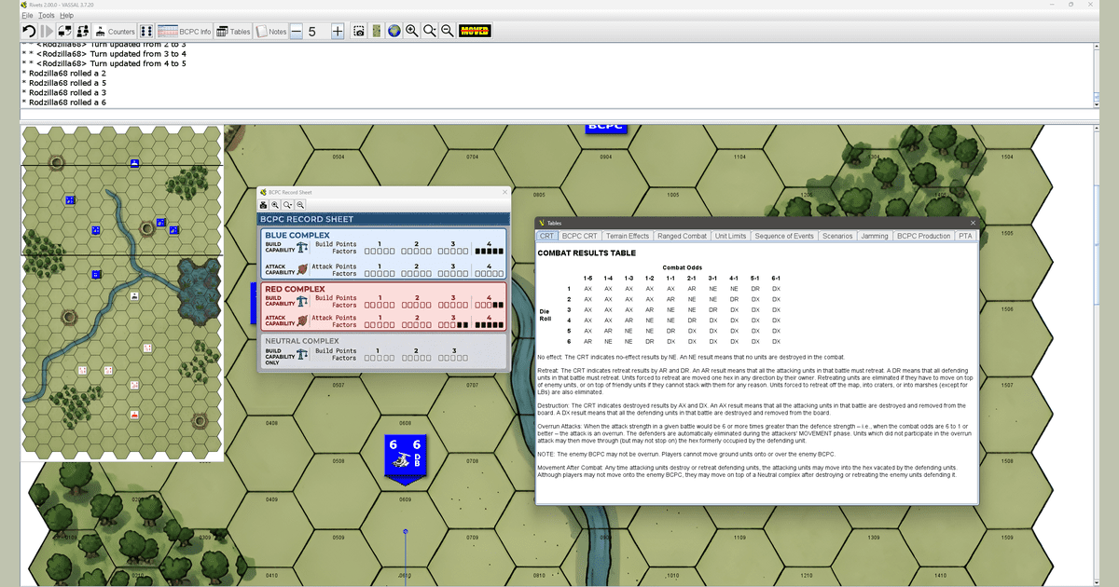Switch to the BCPC CRT tab
This screenshot has height=587, width=1119.
tap(579, 236)
